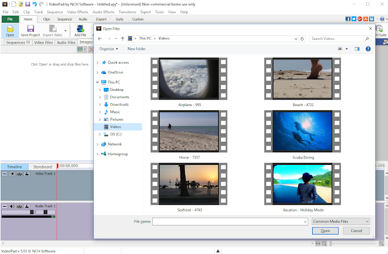Click import arrow icon in media bin toolbar
388x254 pixels.
click(79, 50)
